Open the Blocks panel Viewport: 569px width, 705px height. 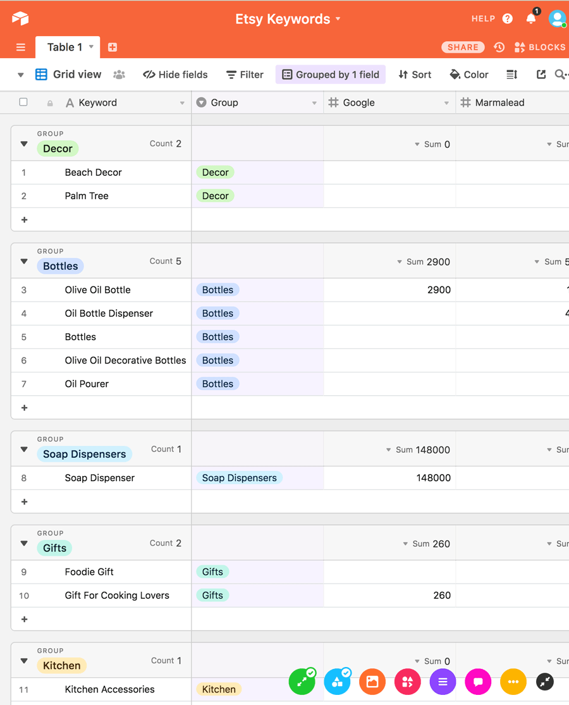[540, 47]
